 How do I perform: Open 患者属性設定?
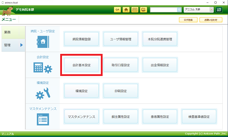click(x=160, y=117)
